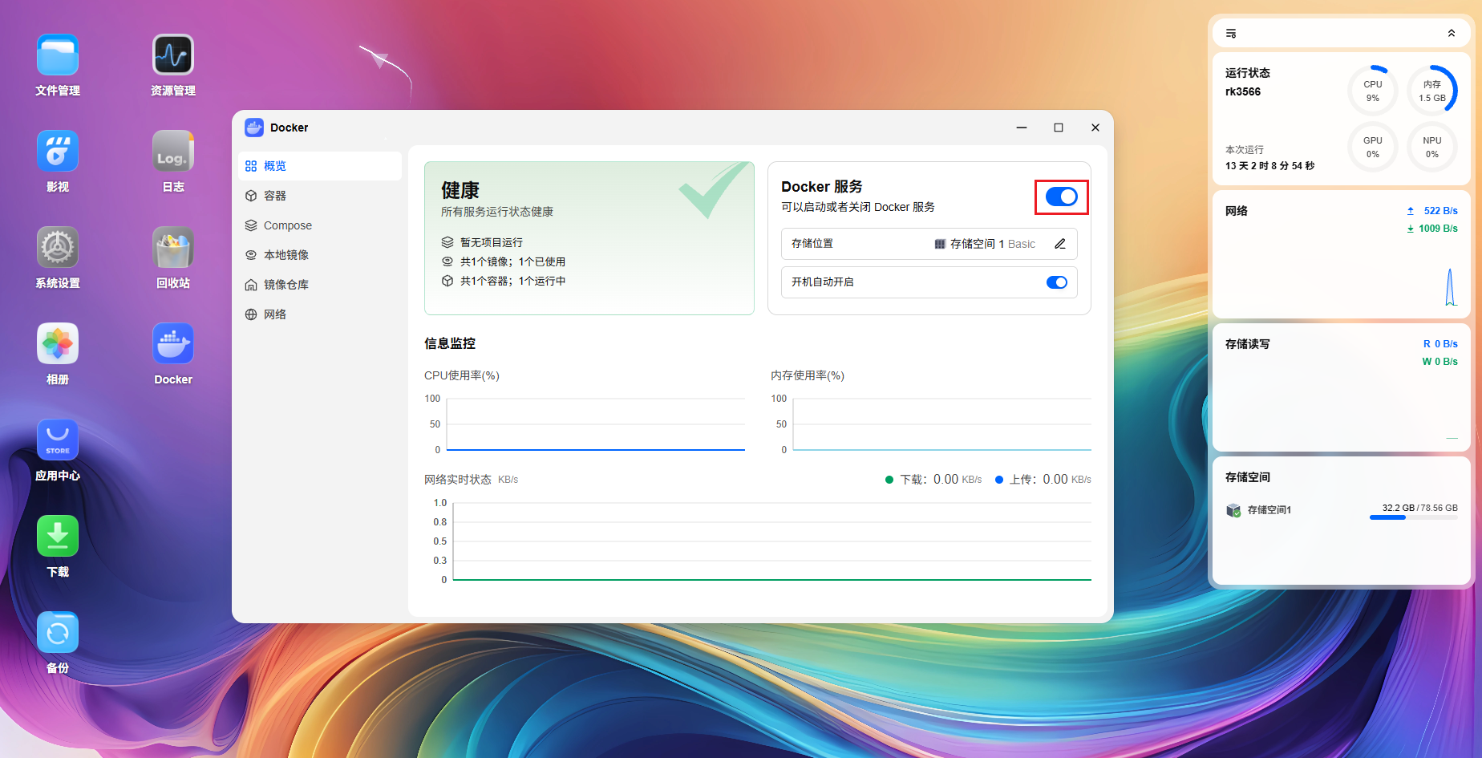Select the 概览 overview tab in sidebar

click(320, 166)
